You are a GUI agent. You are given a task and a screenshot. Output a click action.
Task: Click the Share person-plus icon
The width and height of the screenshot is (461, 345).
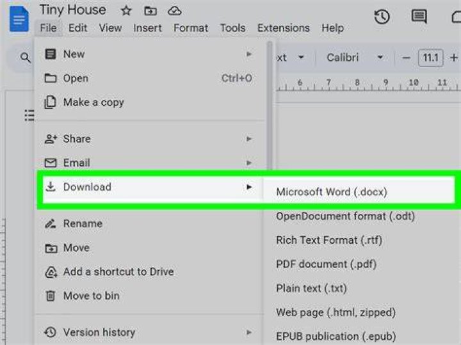tap(51, 139)
